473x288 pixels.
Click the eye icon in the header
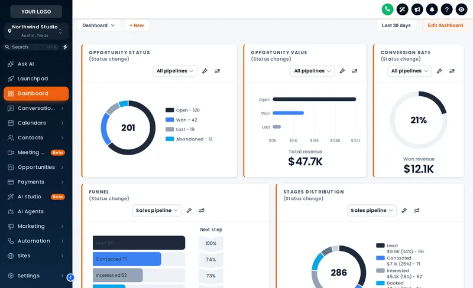coord(461,9)
